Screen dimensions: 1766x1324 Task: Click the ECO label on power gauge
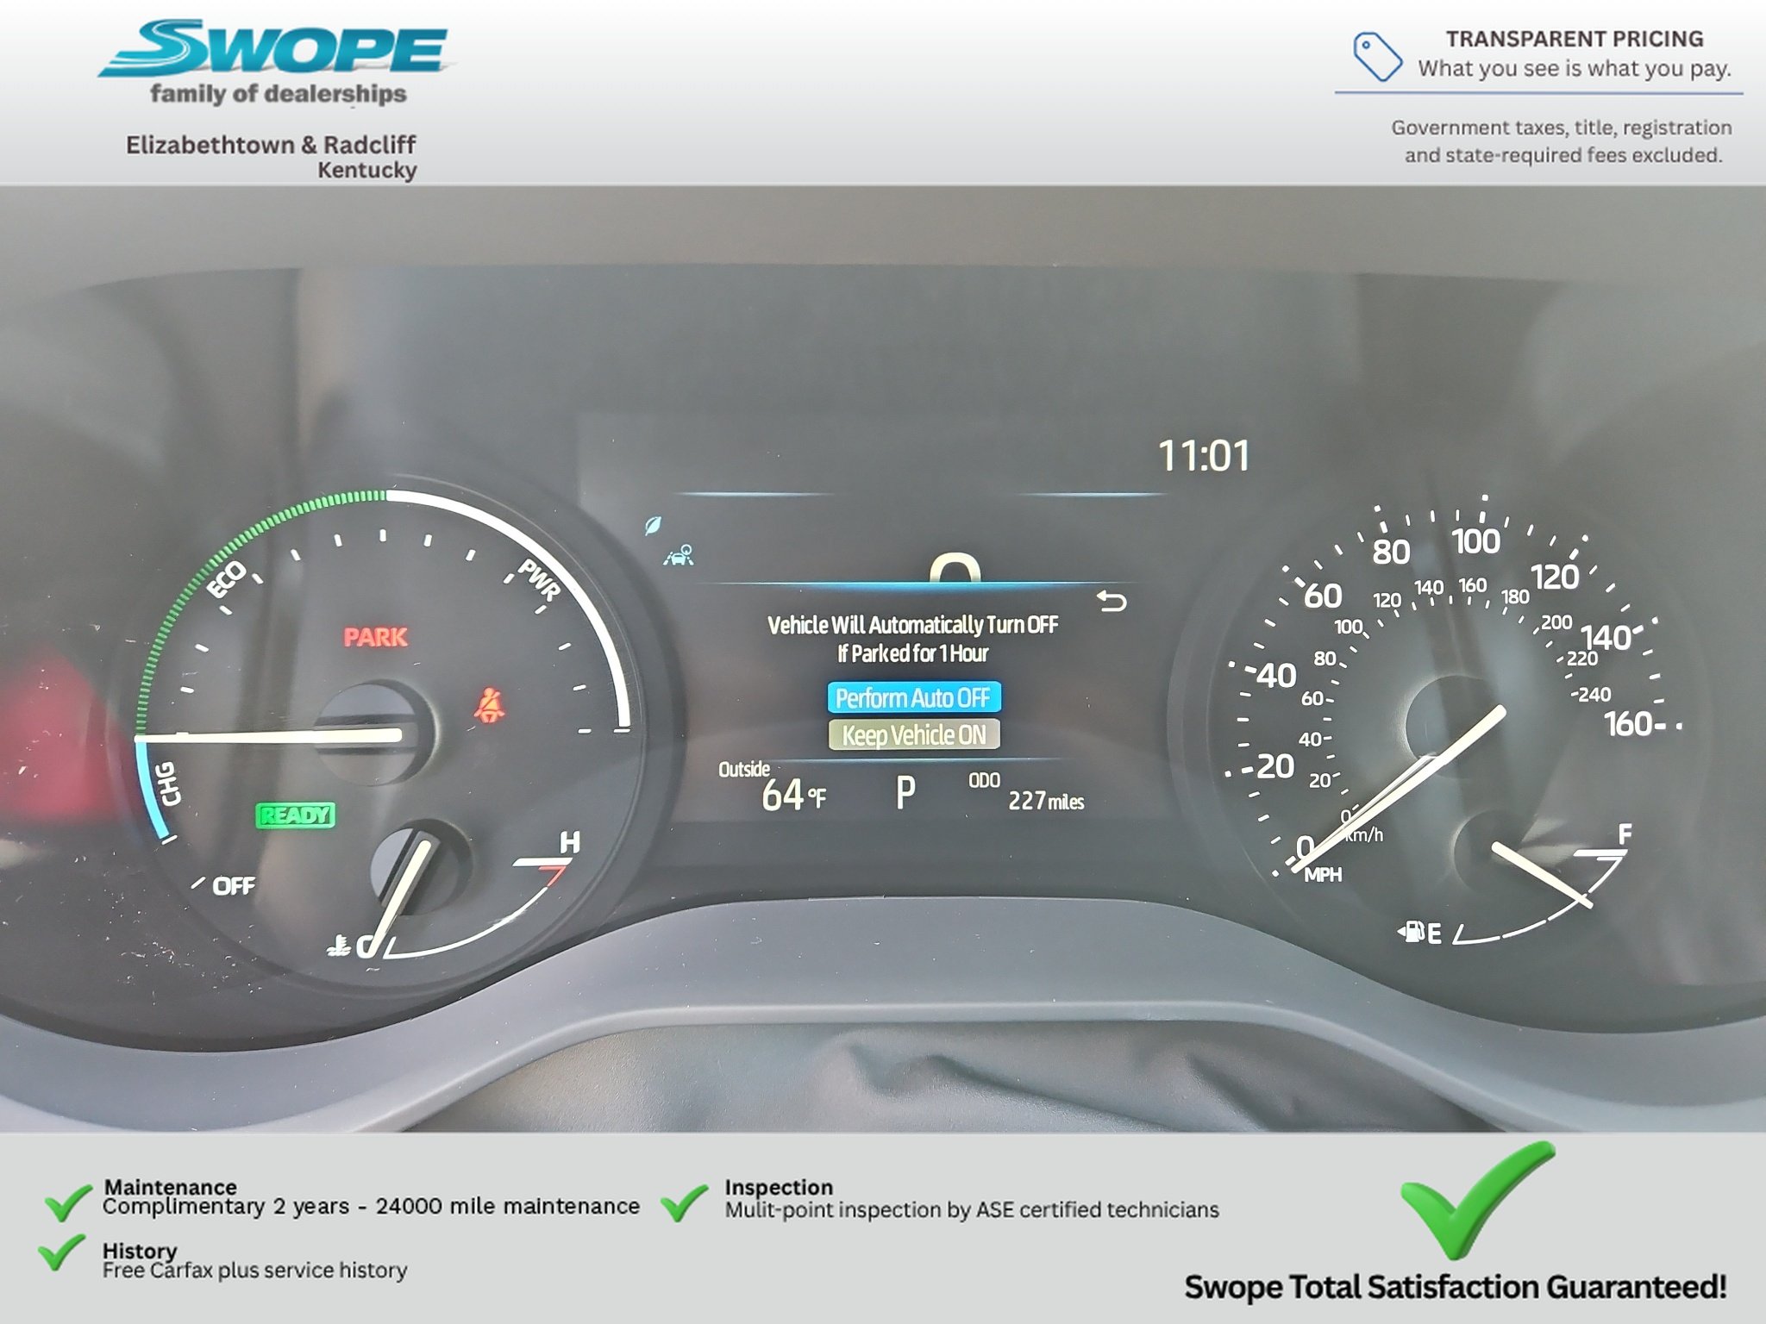click(x=227, y=578)
